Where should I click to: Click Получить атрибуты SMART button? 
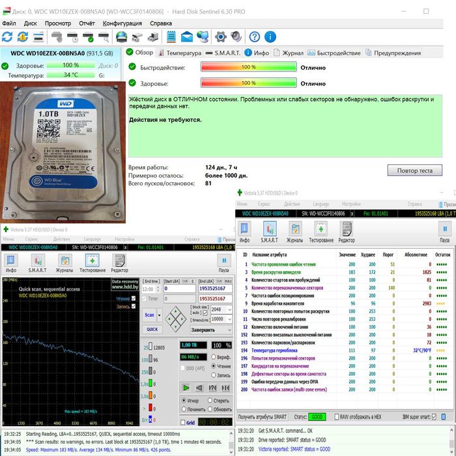pyautogui.click(x=263, y=417)
